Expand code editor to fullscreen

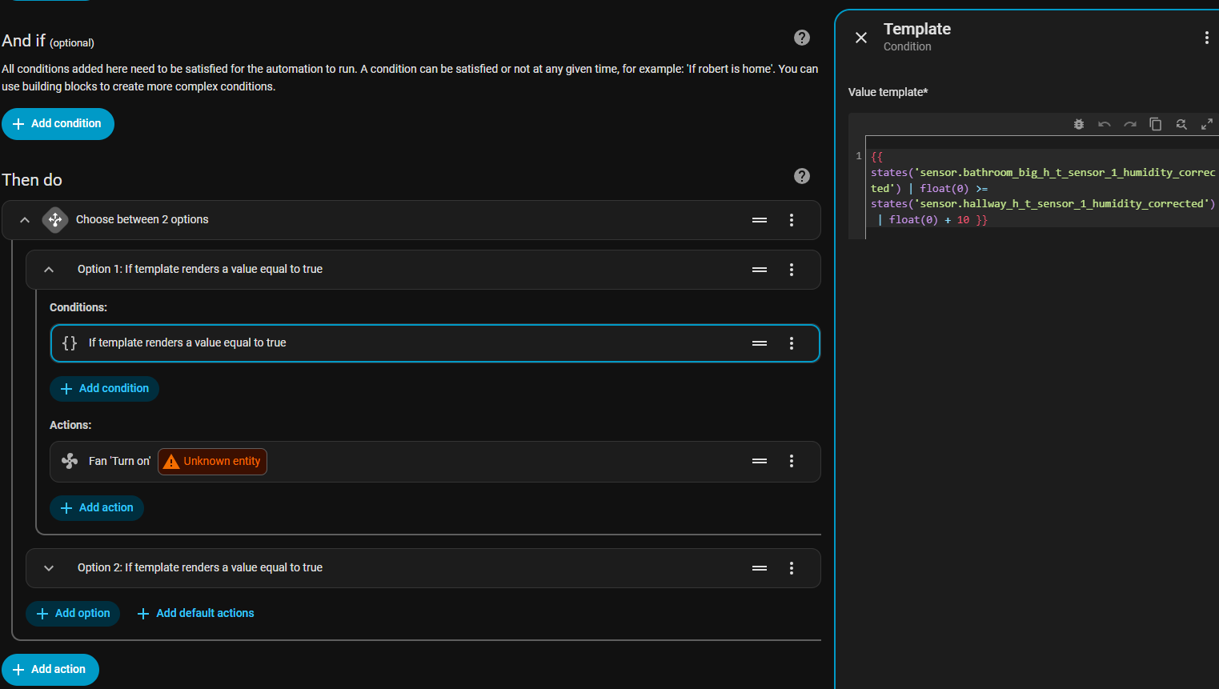1206,124
